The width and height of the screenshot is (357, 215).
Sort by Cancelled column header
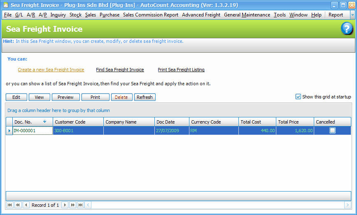pyautogui.click(x=332, y=122)
